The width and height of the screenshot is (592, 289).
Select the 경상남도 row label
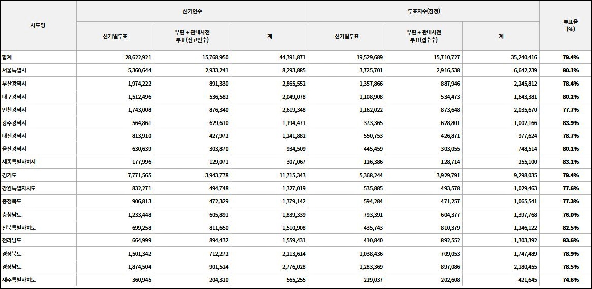point(11,267)
